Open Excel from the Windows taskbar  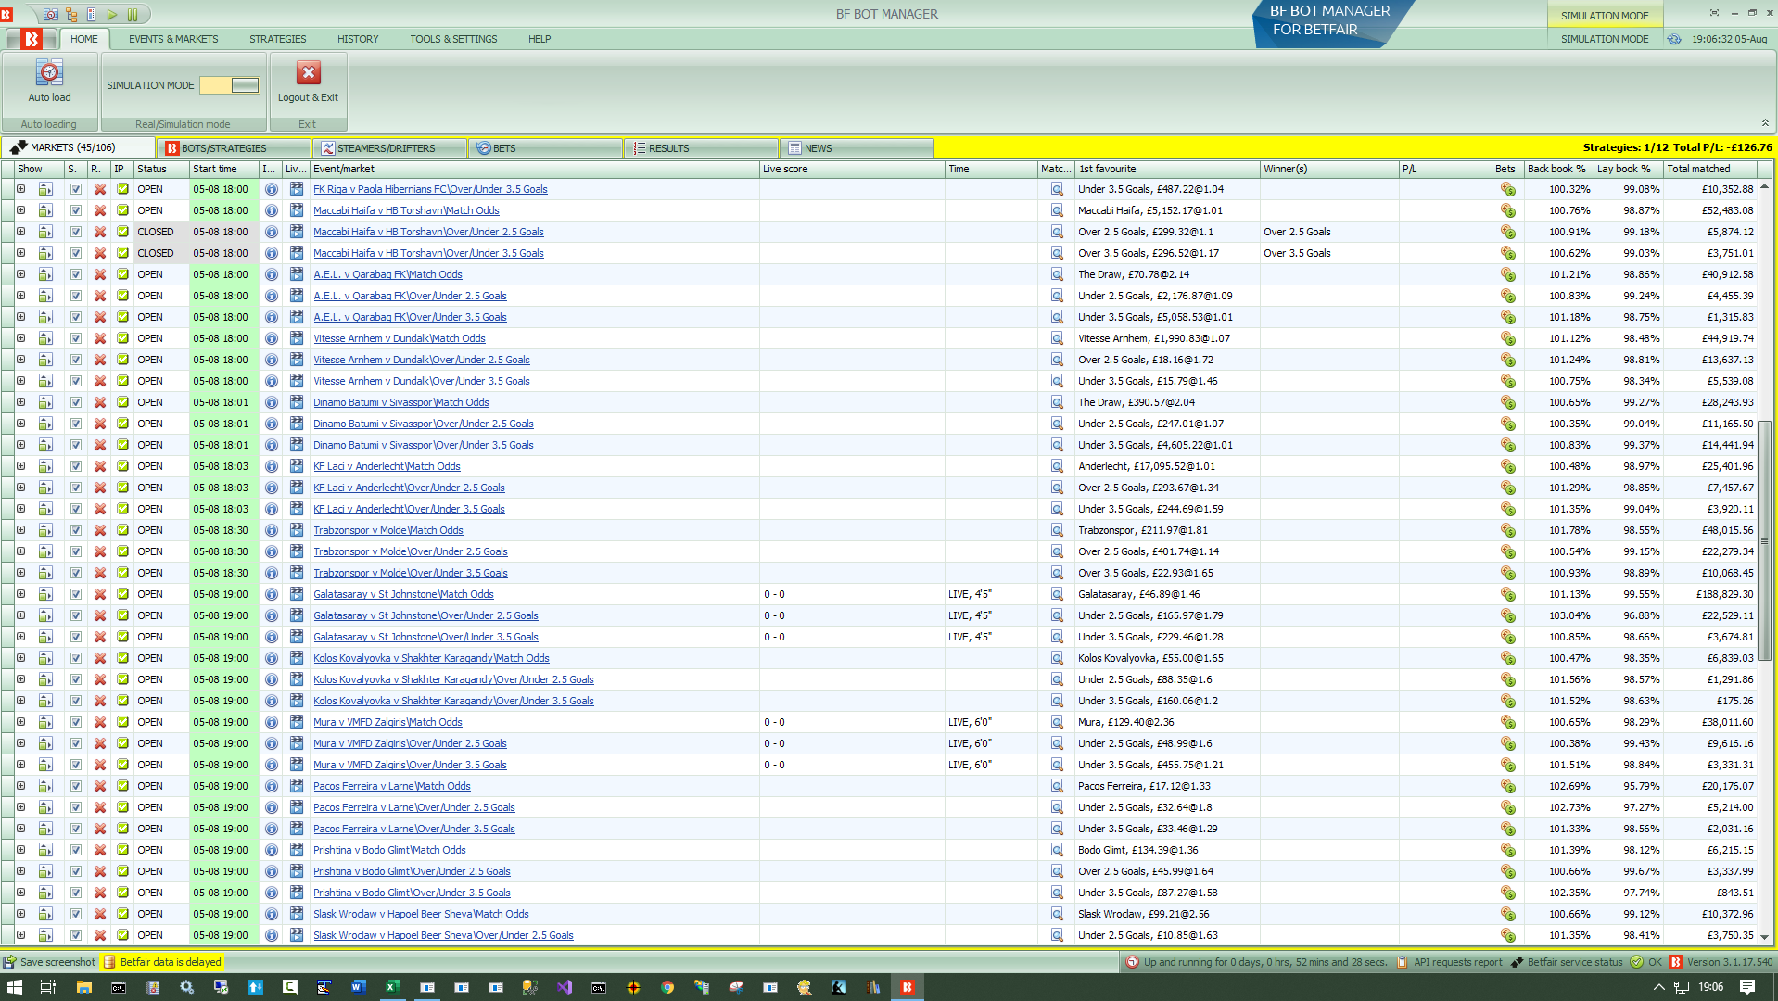[392, 987]
